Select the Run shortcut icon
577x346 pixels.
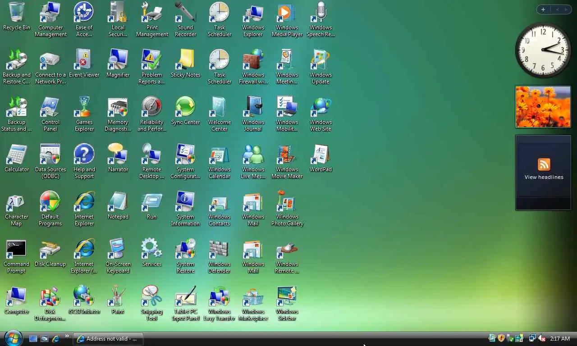coord(152,205)
